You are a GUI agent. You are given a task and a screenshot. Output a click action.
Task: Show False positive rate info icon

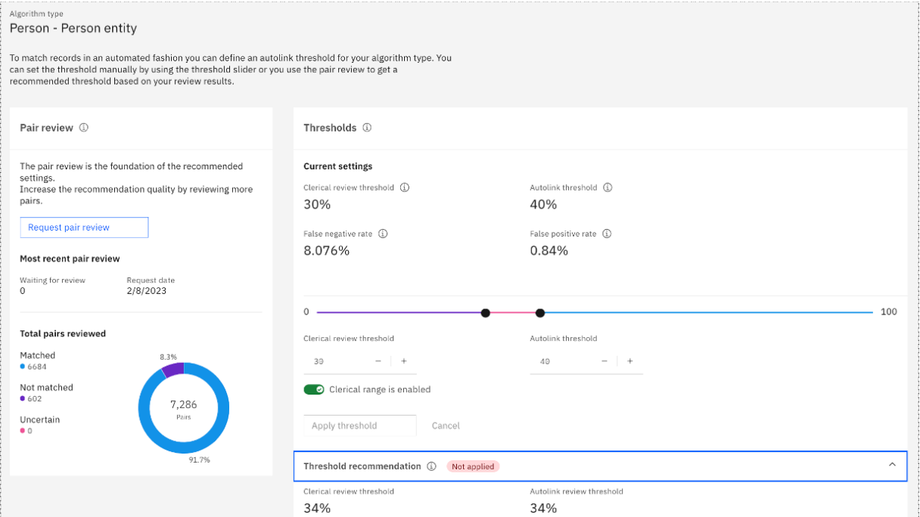(607, 234)
